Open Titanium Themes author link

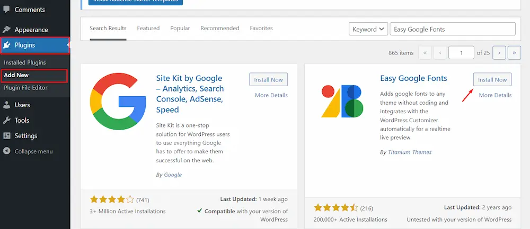tap(410, 152)
